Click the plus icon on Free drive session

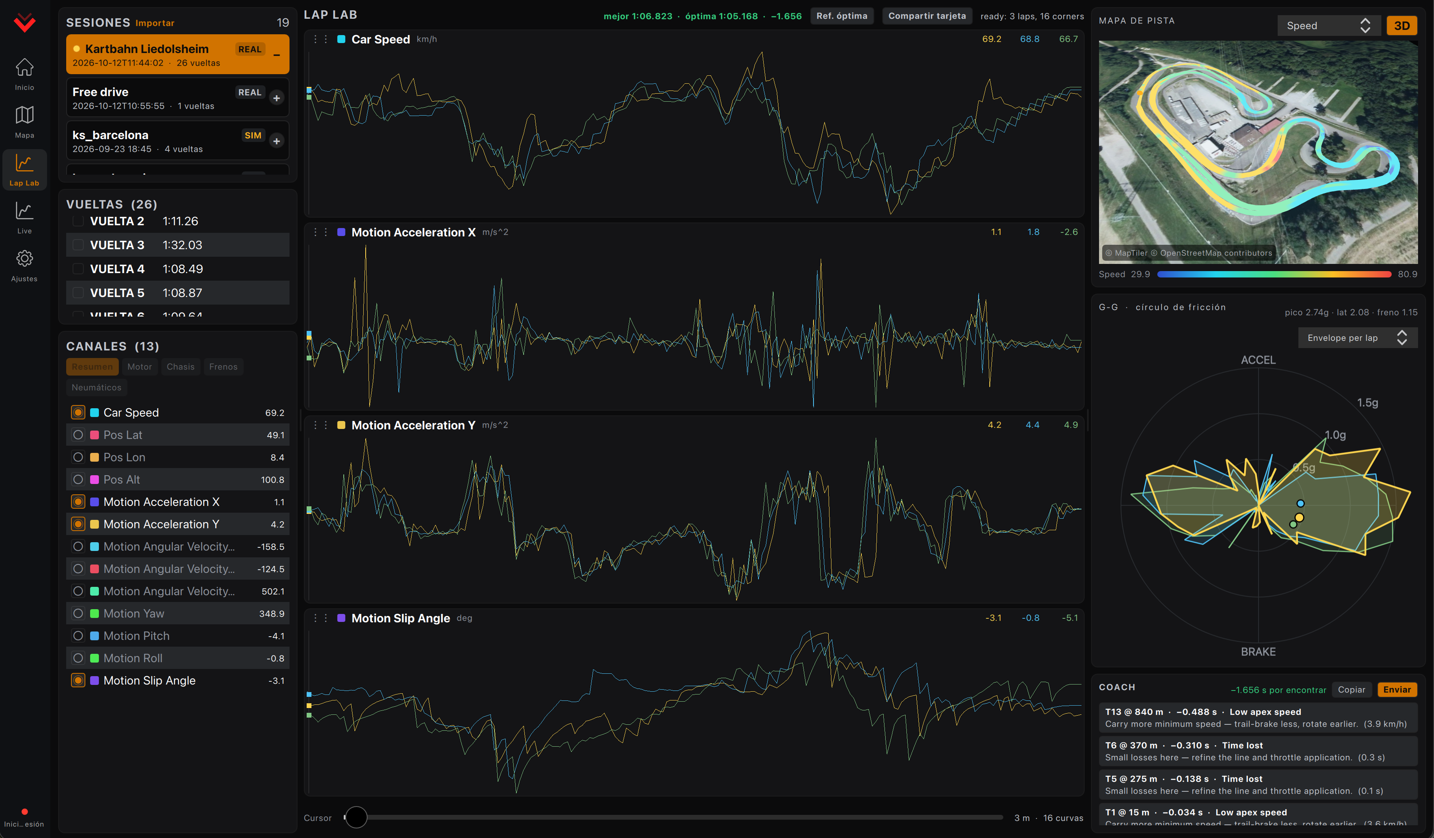[x=277, y=98]
